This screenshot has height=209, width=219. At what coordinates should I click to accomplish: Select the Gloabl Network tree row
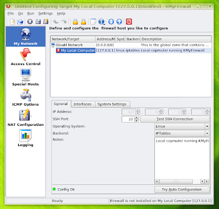point(131,45)
